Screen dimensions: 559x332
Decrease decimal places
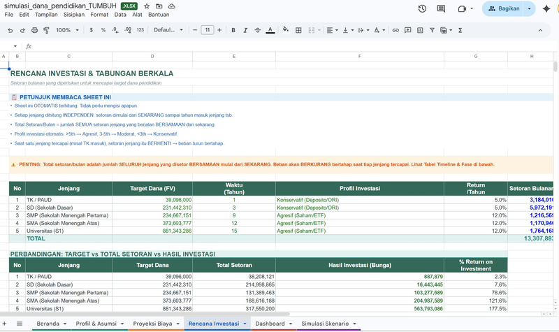115,30
